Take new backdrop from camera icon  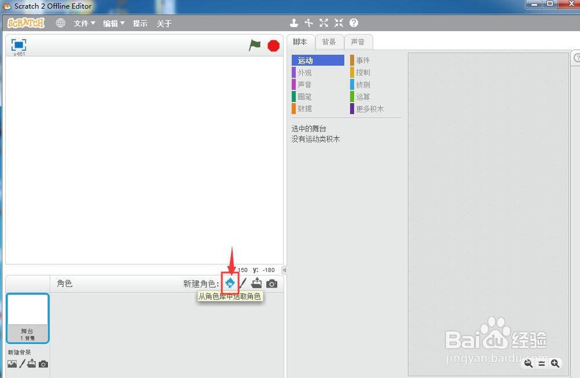tap(43, 364)
